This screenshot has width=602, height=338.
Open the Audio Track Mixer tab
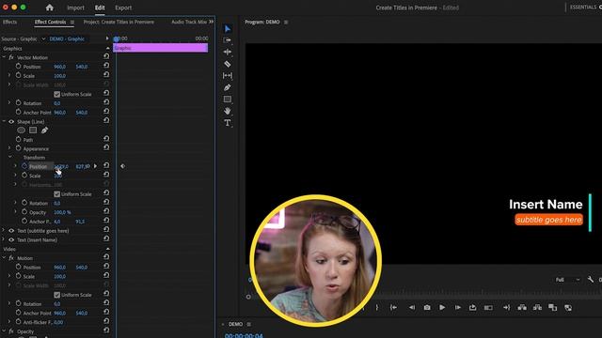[189, 22]
